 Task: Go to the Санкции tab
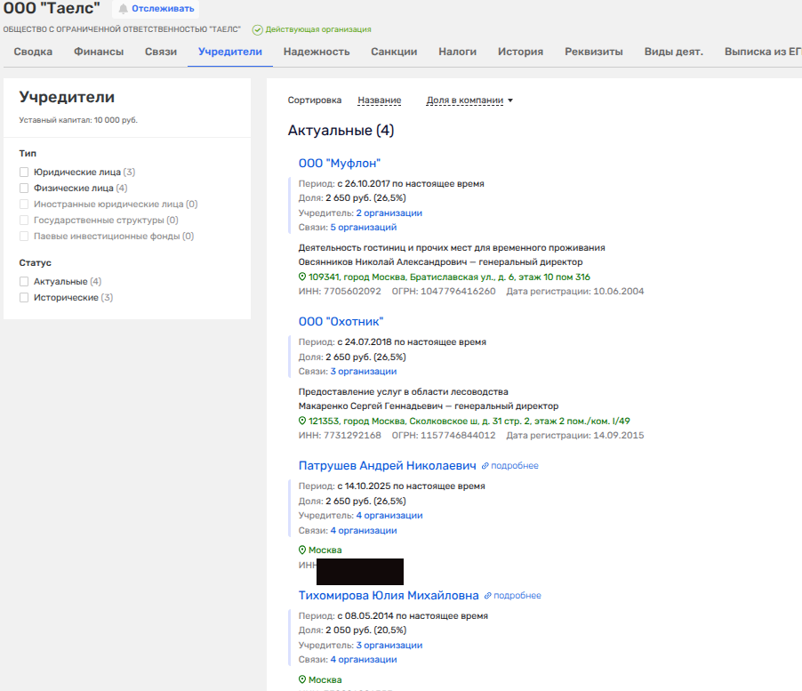pyautogui.click(x=394, y=52)
